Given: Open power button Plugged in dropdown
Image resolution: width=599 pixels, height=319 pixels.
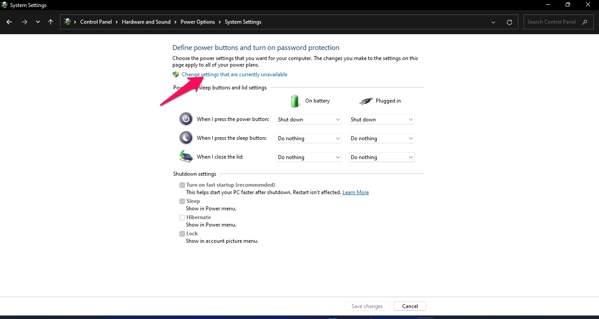Looking at the screenshot, I should [x=382, y=120].
